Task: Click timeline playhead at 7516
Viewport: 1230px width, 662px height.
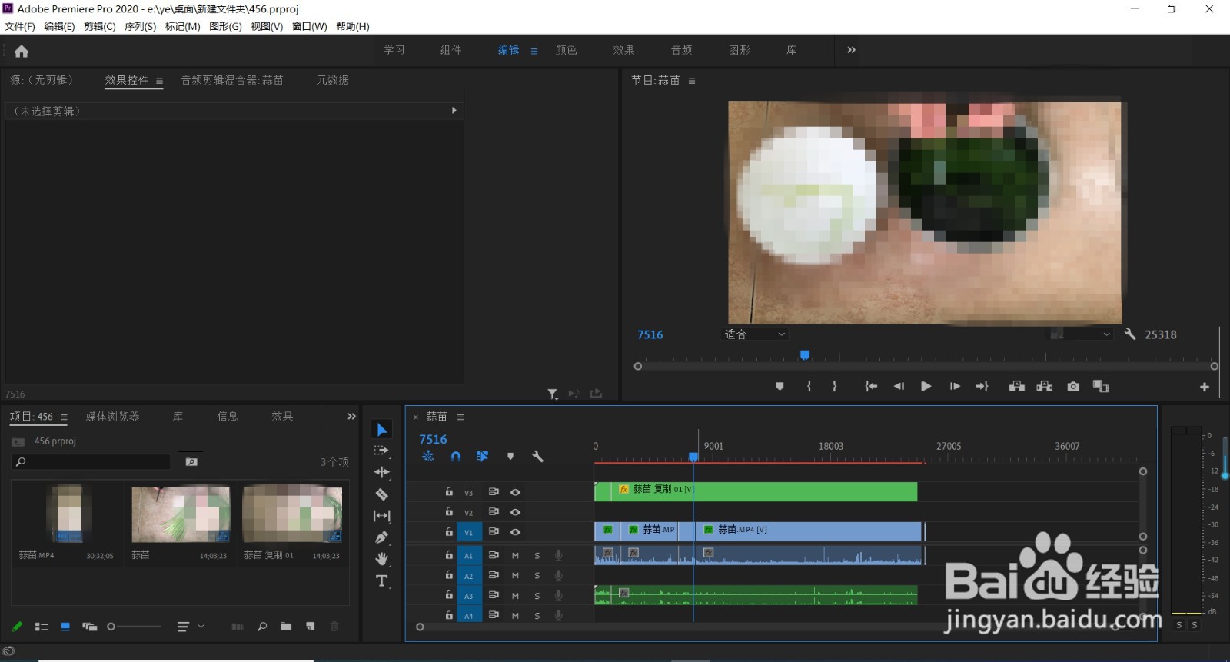Action: pyautogui.click(x=693, y=457)
